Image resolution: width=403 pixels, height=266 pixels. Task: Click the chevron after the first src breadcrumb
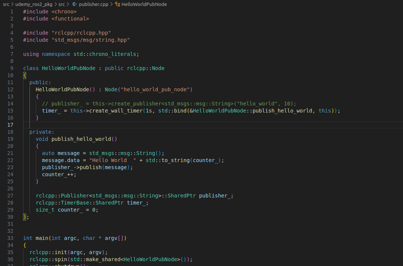tap(13, 4)
